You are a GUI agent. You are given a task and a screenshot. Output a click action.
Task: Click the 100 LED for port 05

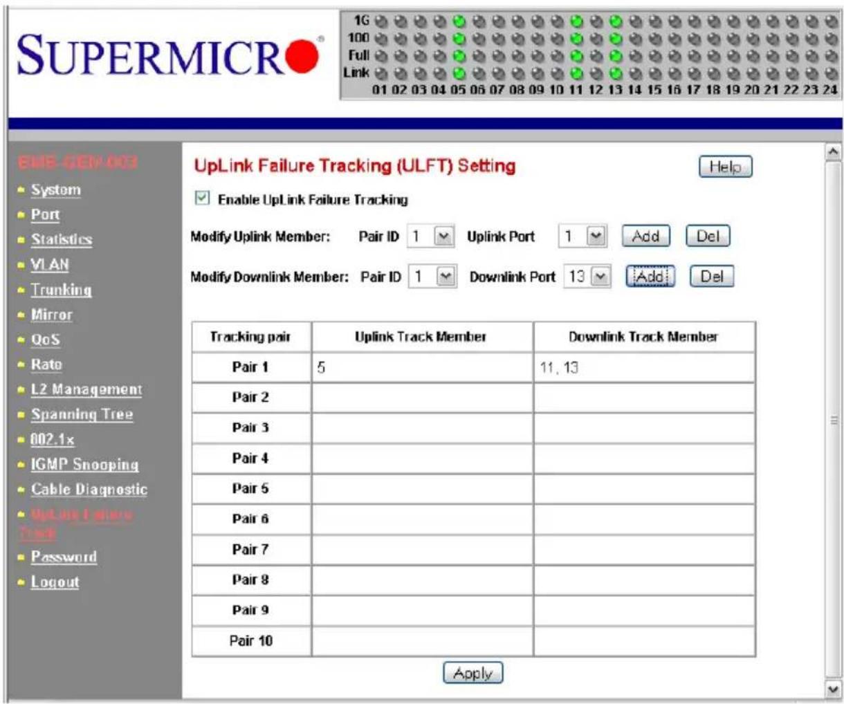pos(459,39)
